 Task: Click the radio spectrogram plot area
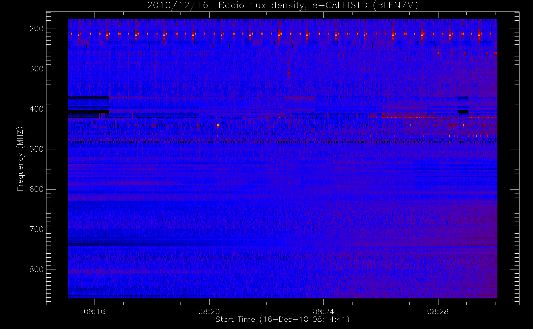point(283,159)
